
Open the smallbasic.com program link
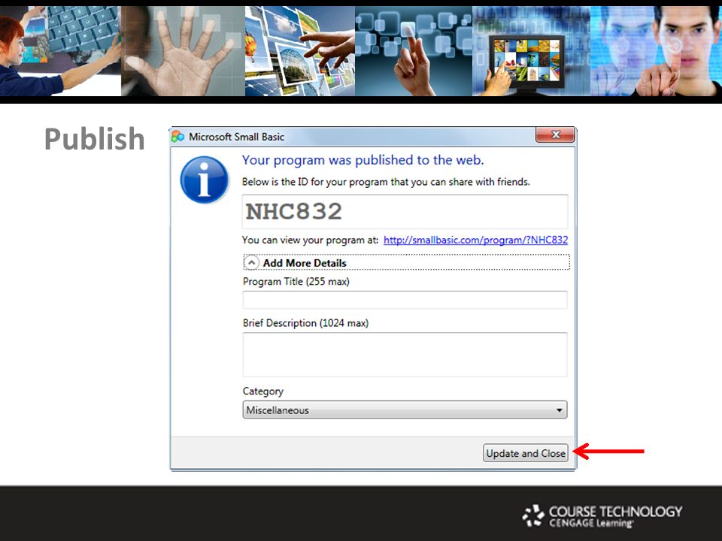[475, 240]
